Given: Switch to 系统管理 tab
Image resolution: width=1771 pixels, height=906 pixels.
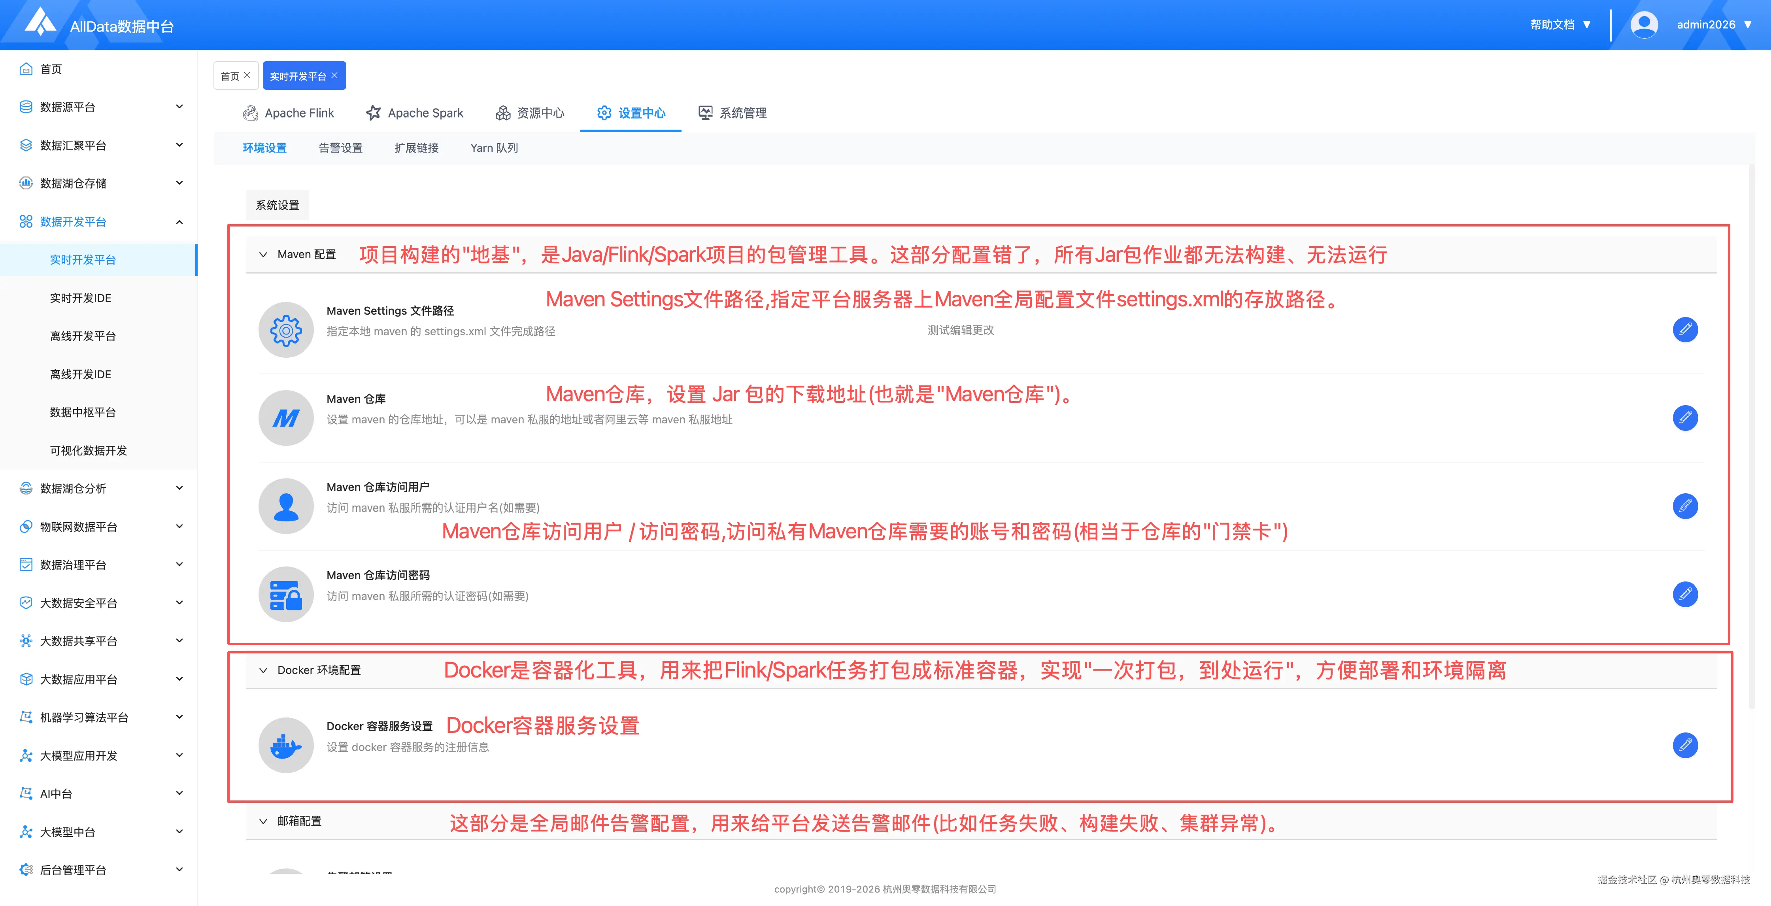Looking at the screenshot, I should tap(732, 113).
